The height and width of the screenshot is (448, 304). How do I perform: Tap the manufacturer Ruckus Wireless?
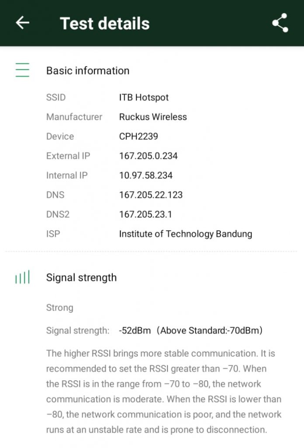click(153, 117)
